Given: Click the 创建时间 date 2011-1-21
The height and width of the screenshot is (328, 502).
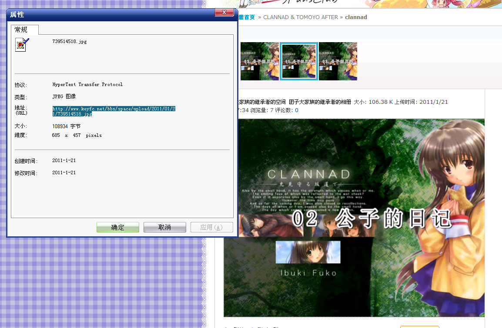Looking at the screenshot, I should pos(64,160).
